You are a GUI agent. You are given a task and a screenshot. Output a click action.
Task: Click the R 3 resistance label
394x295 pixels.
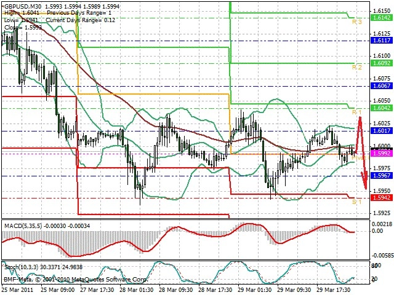(357, 22)
